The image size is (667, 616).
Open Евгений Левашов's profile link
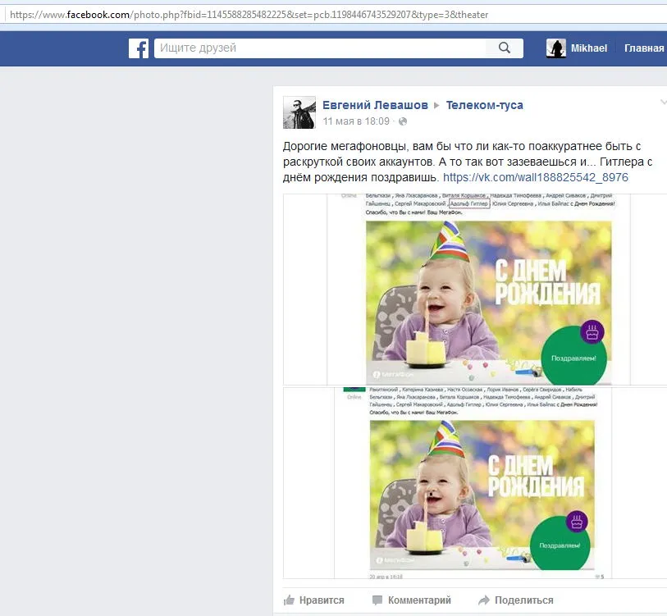375,105
